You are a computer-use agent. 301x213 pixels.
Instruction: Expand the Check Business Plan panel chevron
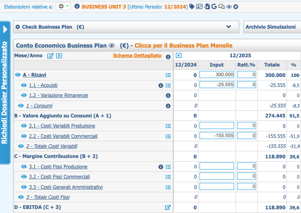229,27
